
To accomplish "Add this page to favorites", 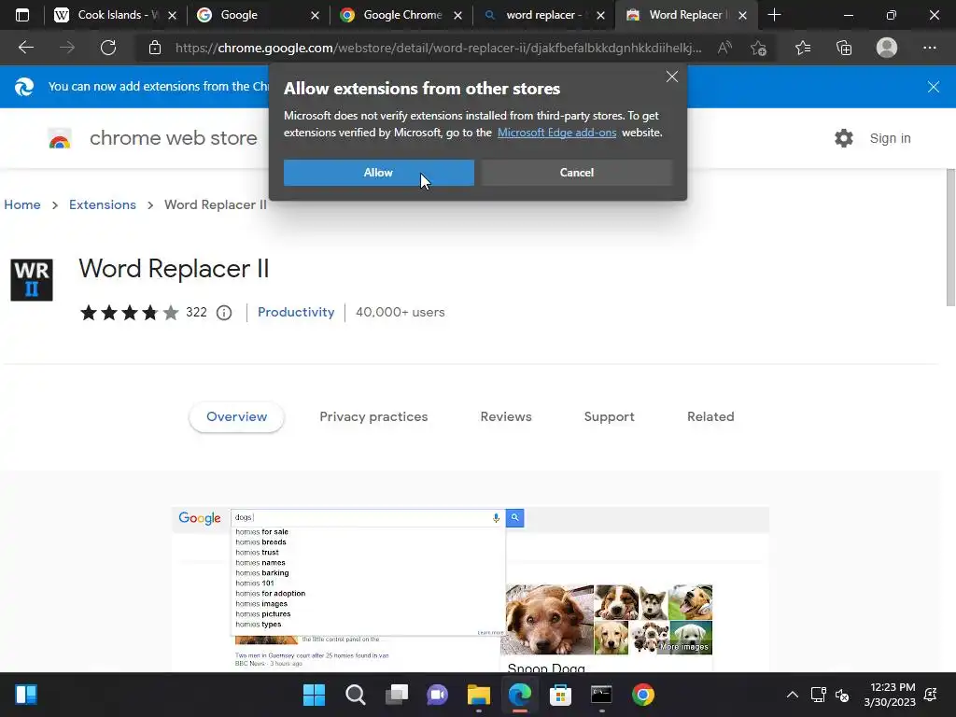I will point(758,48).
